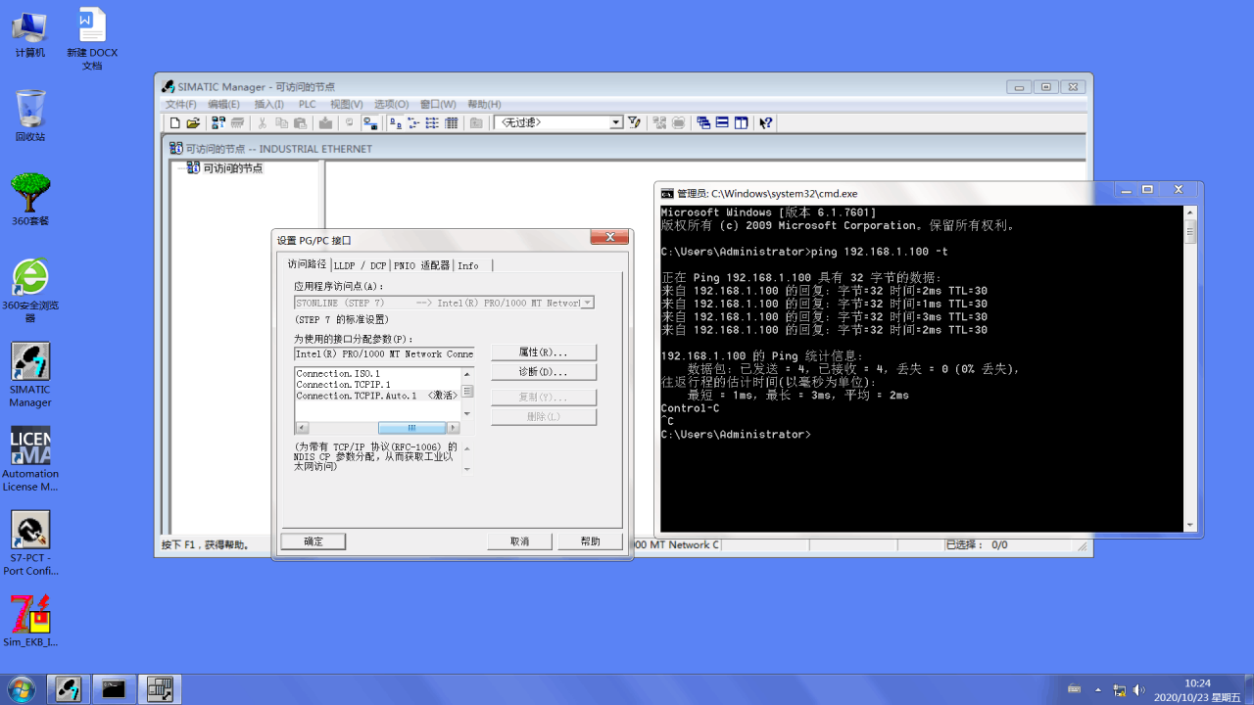This screenshot has height=705, width=1254.
Task: Click the Paste toolbar icon
Action: coord(300,122)
